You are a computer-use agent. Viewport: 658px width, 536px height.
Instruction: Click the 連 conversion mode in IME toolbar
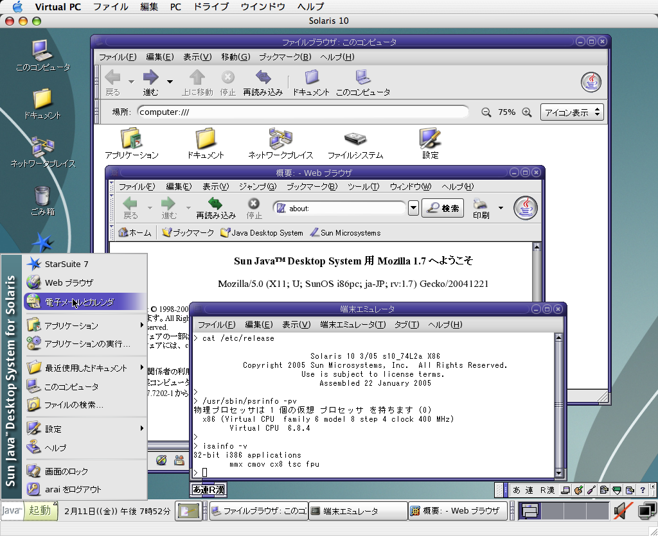pos(529,490)
